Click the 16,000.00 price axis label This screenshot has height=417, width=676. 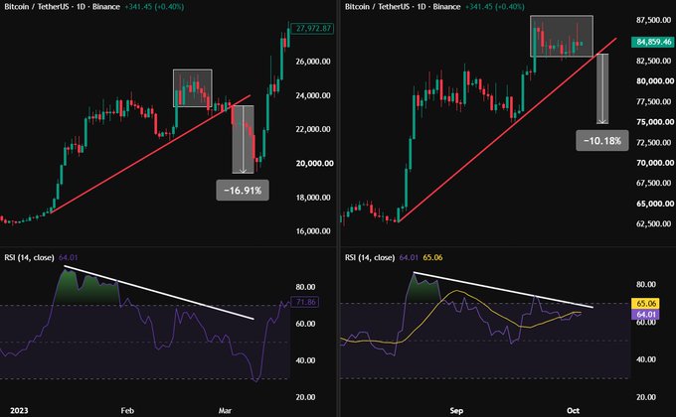tap(313, 231)
